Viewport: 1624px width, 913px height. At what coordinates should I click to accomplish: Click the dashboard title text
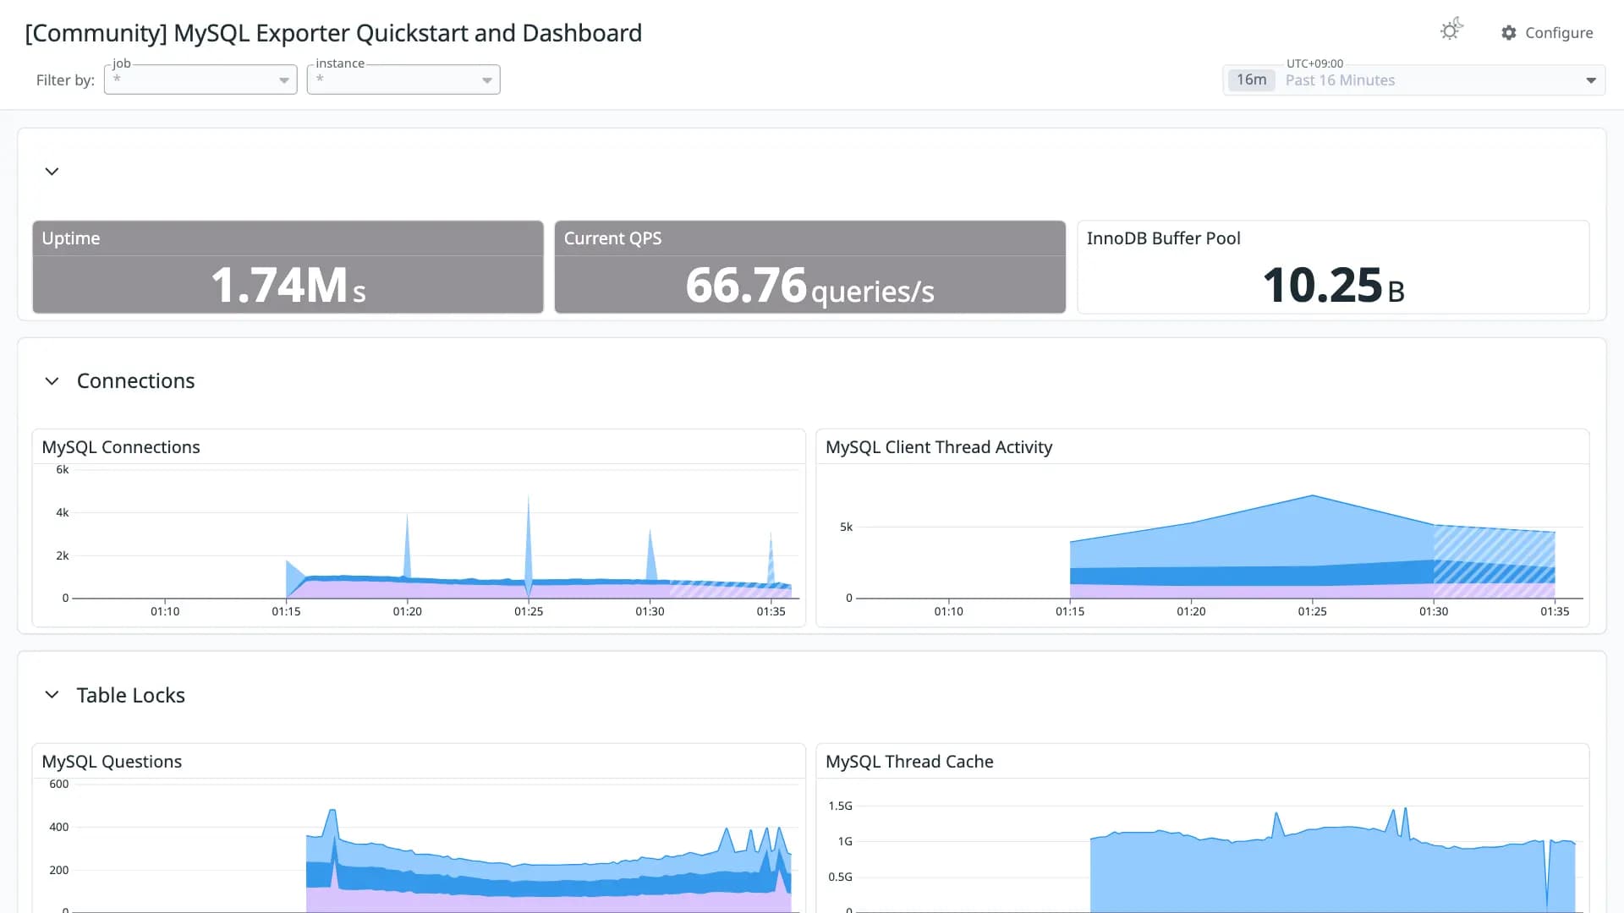click(x=333, y=33)
